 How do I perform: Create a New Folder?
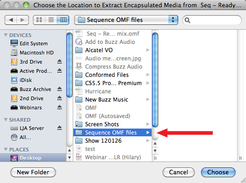tap(33, 172)
